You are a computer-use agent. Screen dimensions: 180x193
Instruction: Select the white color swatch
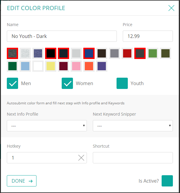click(x=38, y=66)
